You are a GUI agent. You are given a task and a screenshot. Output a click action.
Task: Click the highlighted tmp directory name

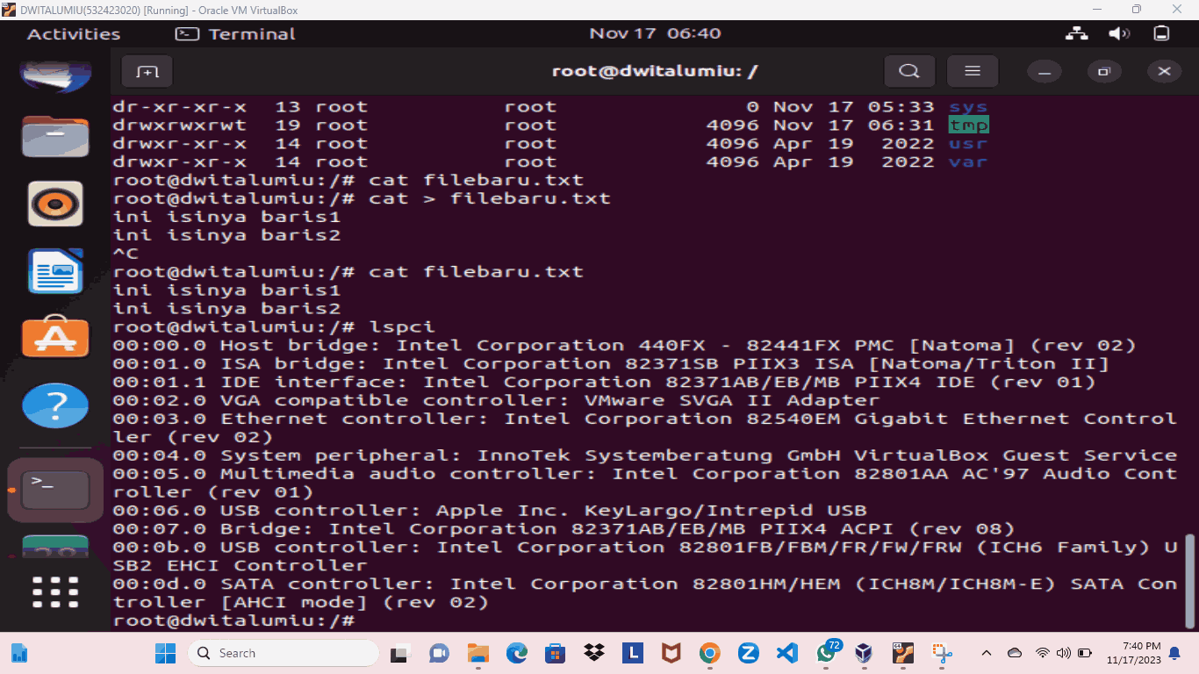pos(969,125)
